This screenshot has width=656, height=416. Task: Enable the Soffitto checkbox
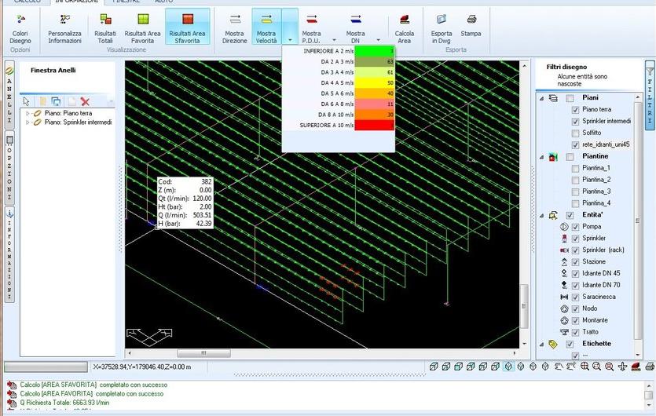pos(576,133)
